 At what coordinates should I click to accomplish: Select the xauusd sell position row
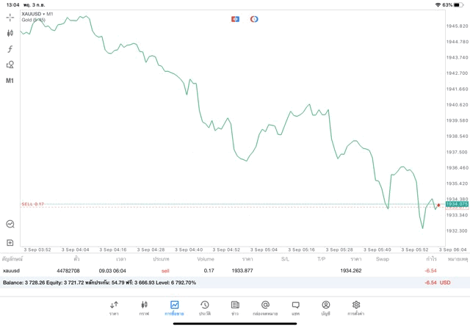click(x=220, y=271)
